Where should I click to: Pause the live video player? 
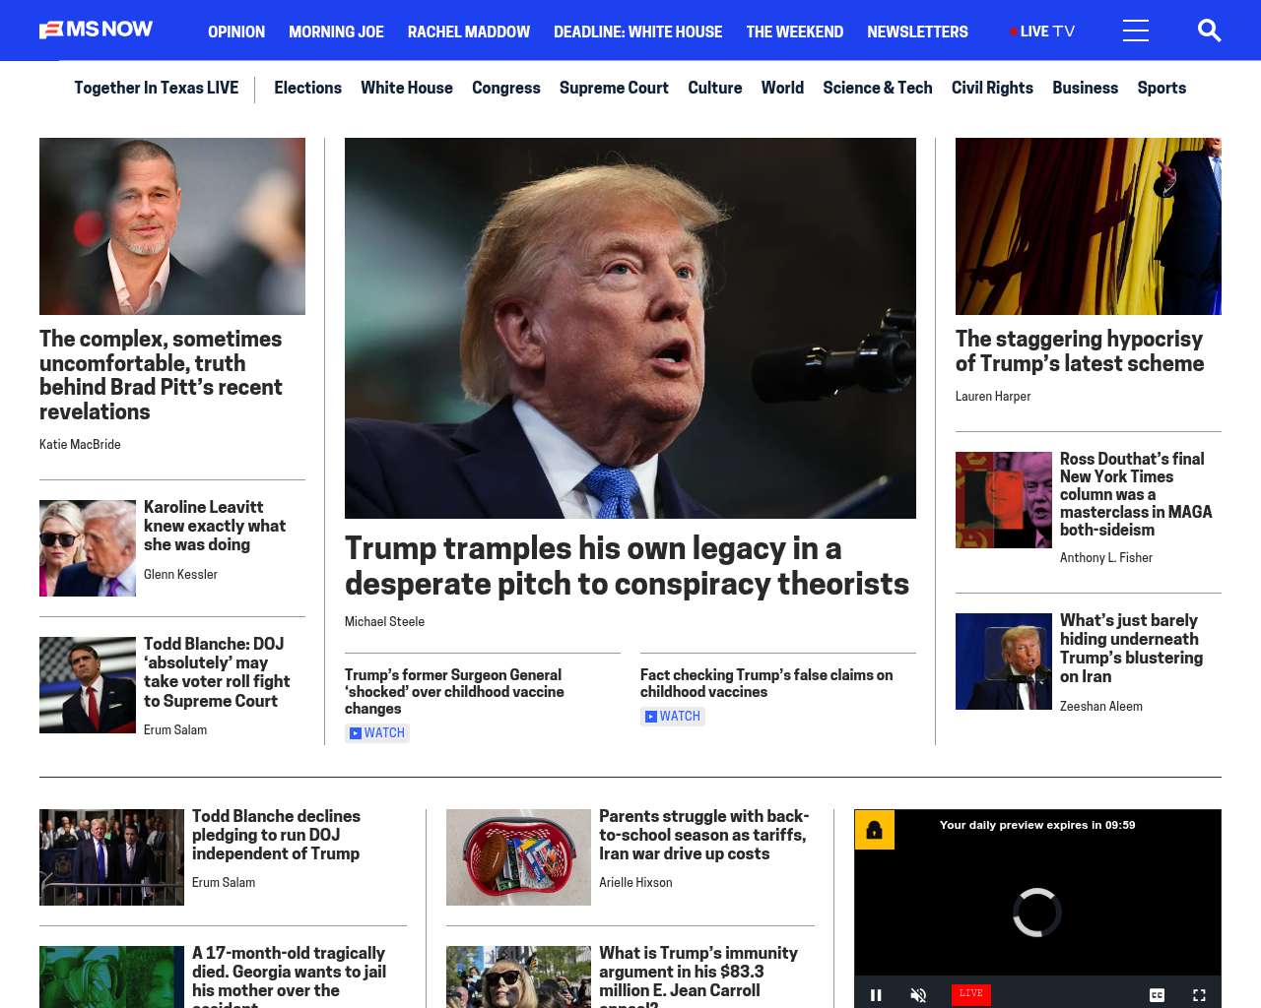point(876,994)
